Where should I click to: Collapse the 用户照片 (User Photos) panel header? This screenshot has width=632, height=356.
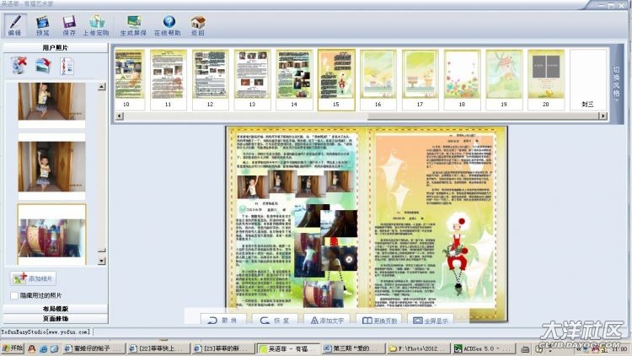(x=56, y=48)
